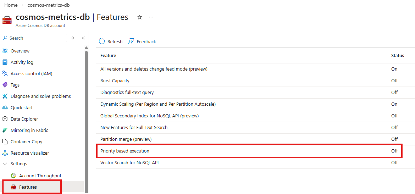Open Activity log menu item
The width and height of the screenshot is (415, 194).
point(22,62)
